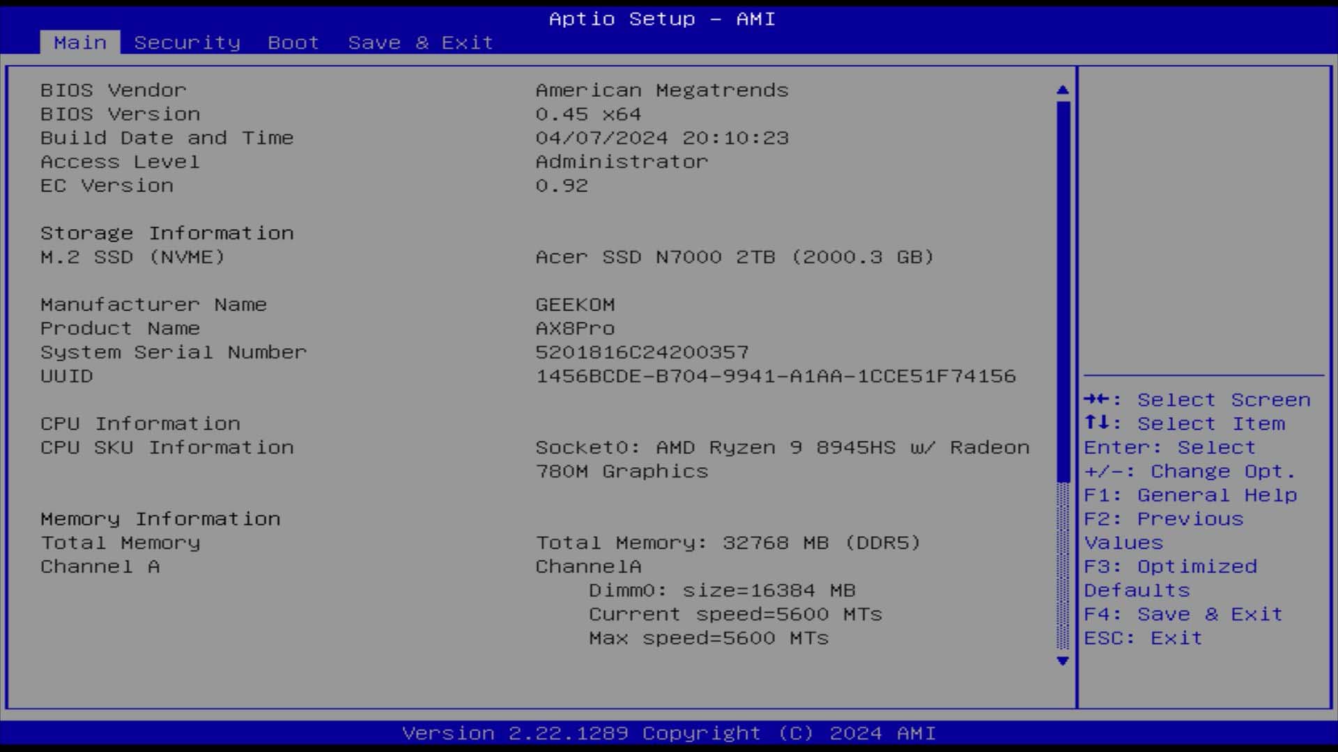Screen dimensions: 1338x752
Task: Click the F4: Save & Exit hint
Action: point(1183,614)
